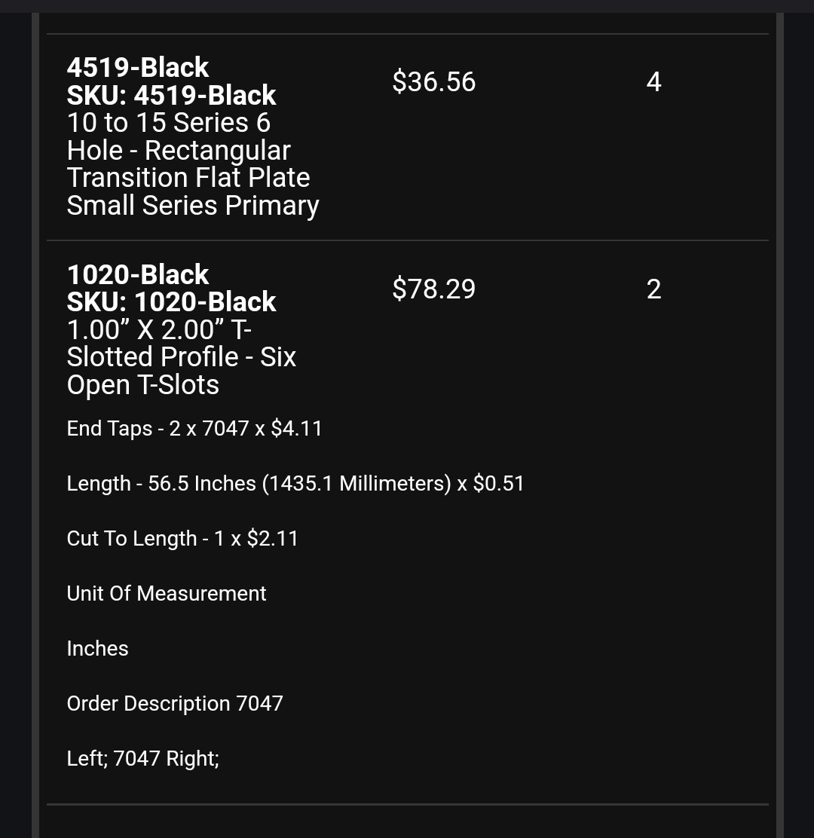
Task: Click the Inches value text
Action: pyautogui.click(x=97, y=649)
